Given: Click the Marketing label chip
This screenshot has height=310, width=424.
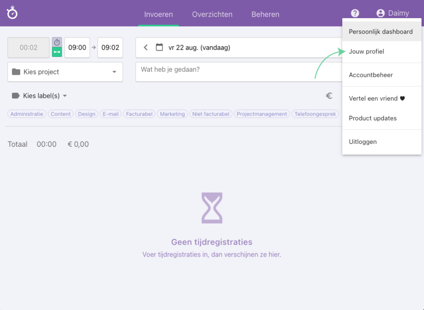Looking at the screenshot, I should [x=172, y=114].
